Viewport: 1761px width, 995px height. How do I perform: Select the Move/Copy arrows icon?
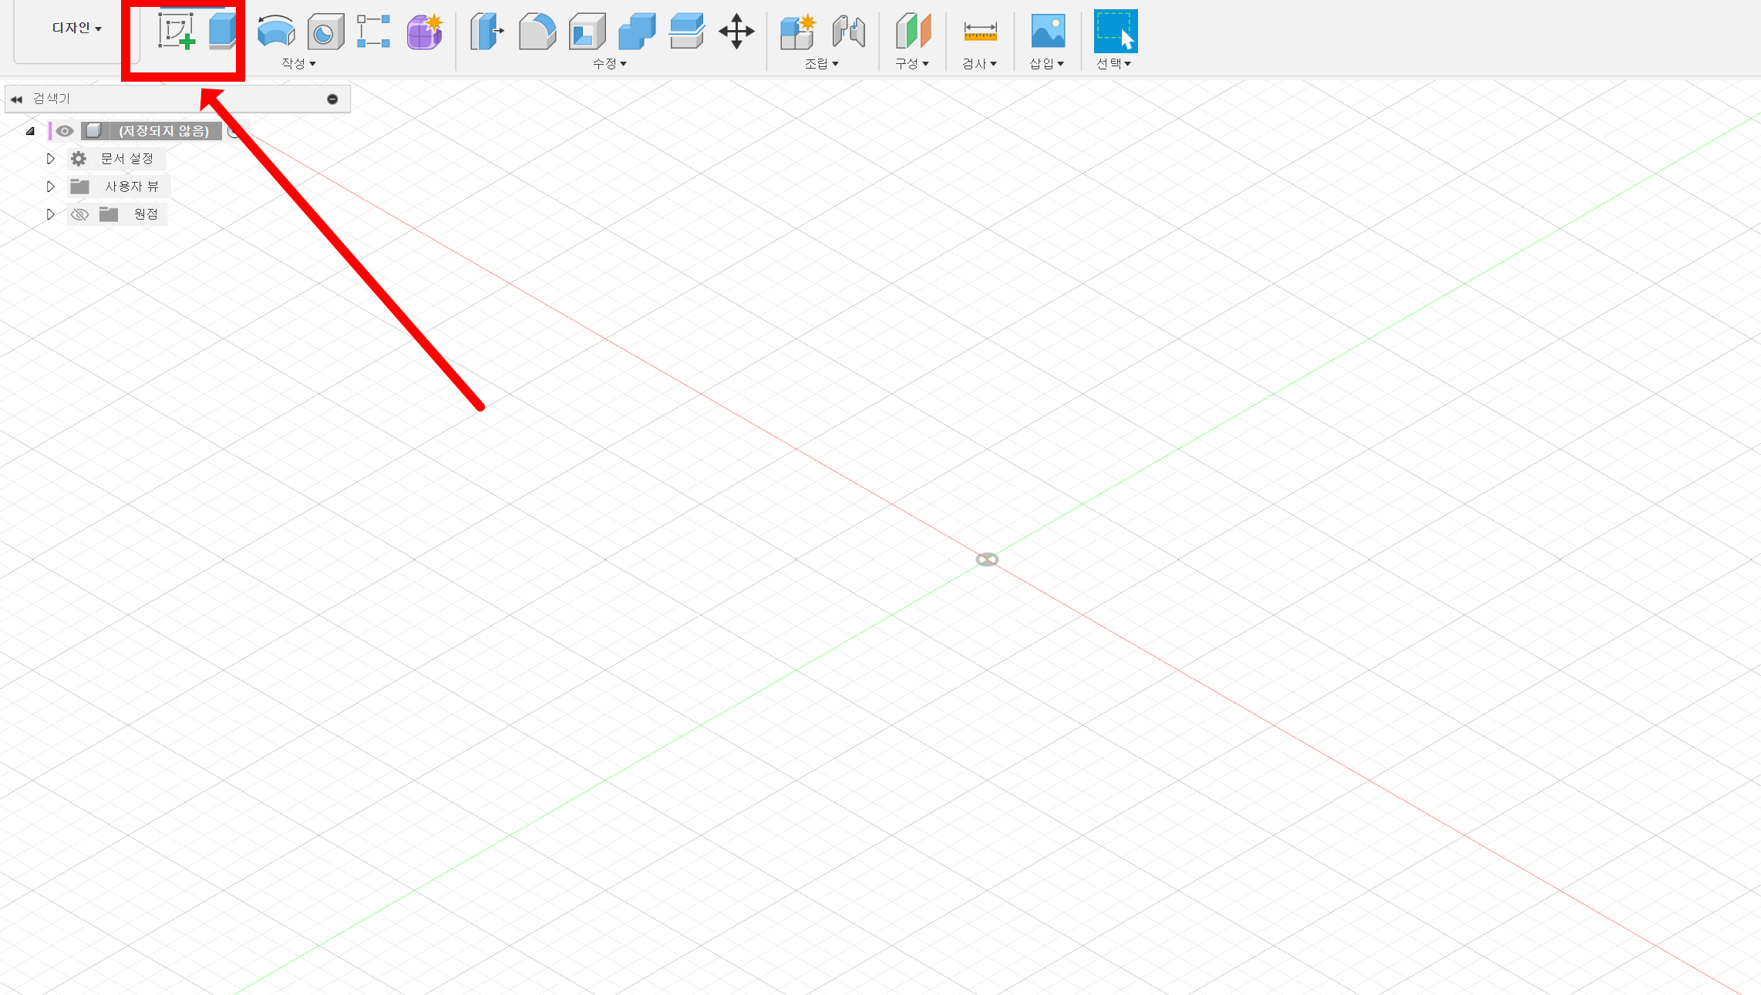tap(736, 32)
